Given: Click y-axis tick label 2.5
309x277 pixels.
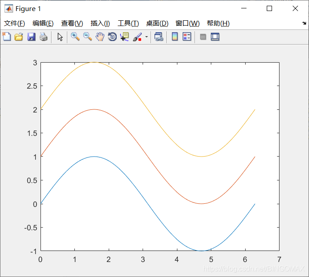Looking at the screenshot, I should pyautogui.click(x=32, y=86).
